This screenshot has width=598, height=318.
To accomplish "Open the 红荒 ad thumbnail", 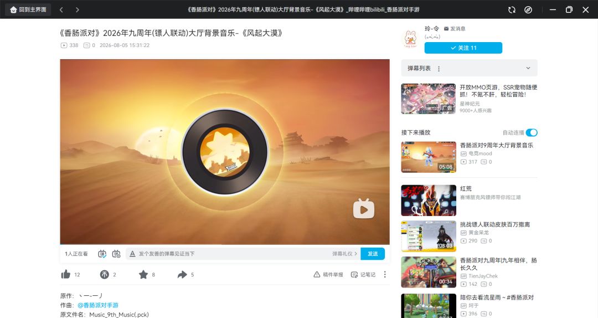I will click(428, 200).
